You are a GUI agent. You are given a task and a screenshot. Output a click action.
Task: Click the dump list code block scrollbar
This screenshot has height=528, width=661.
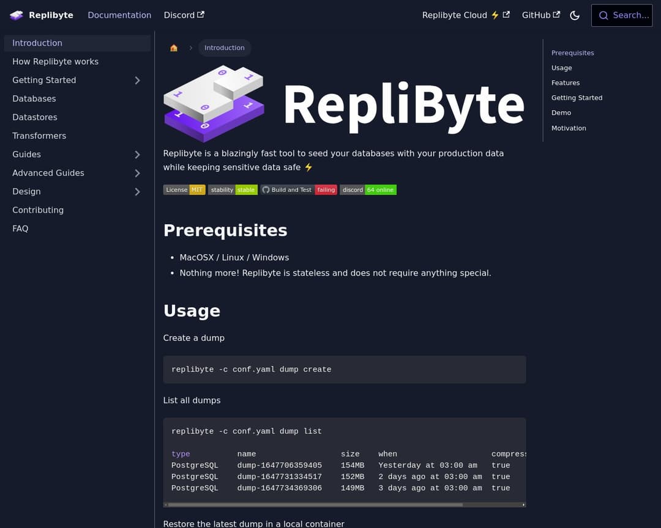pyautogui.click(x=315, y=505)
